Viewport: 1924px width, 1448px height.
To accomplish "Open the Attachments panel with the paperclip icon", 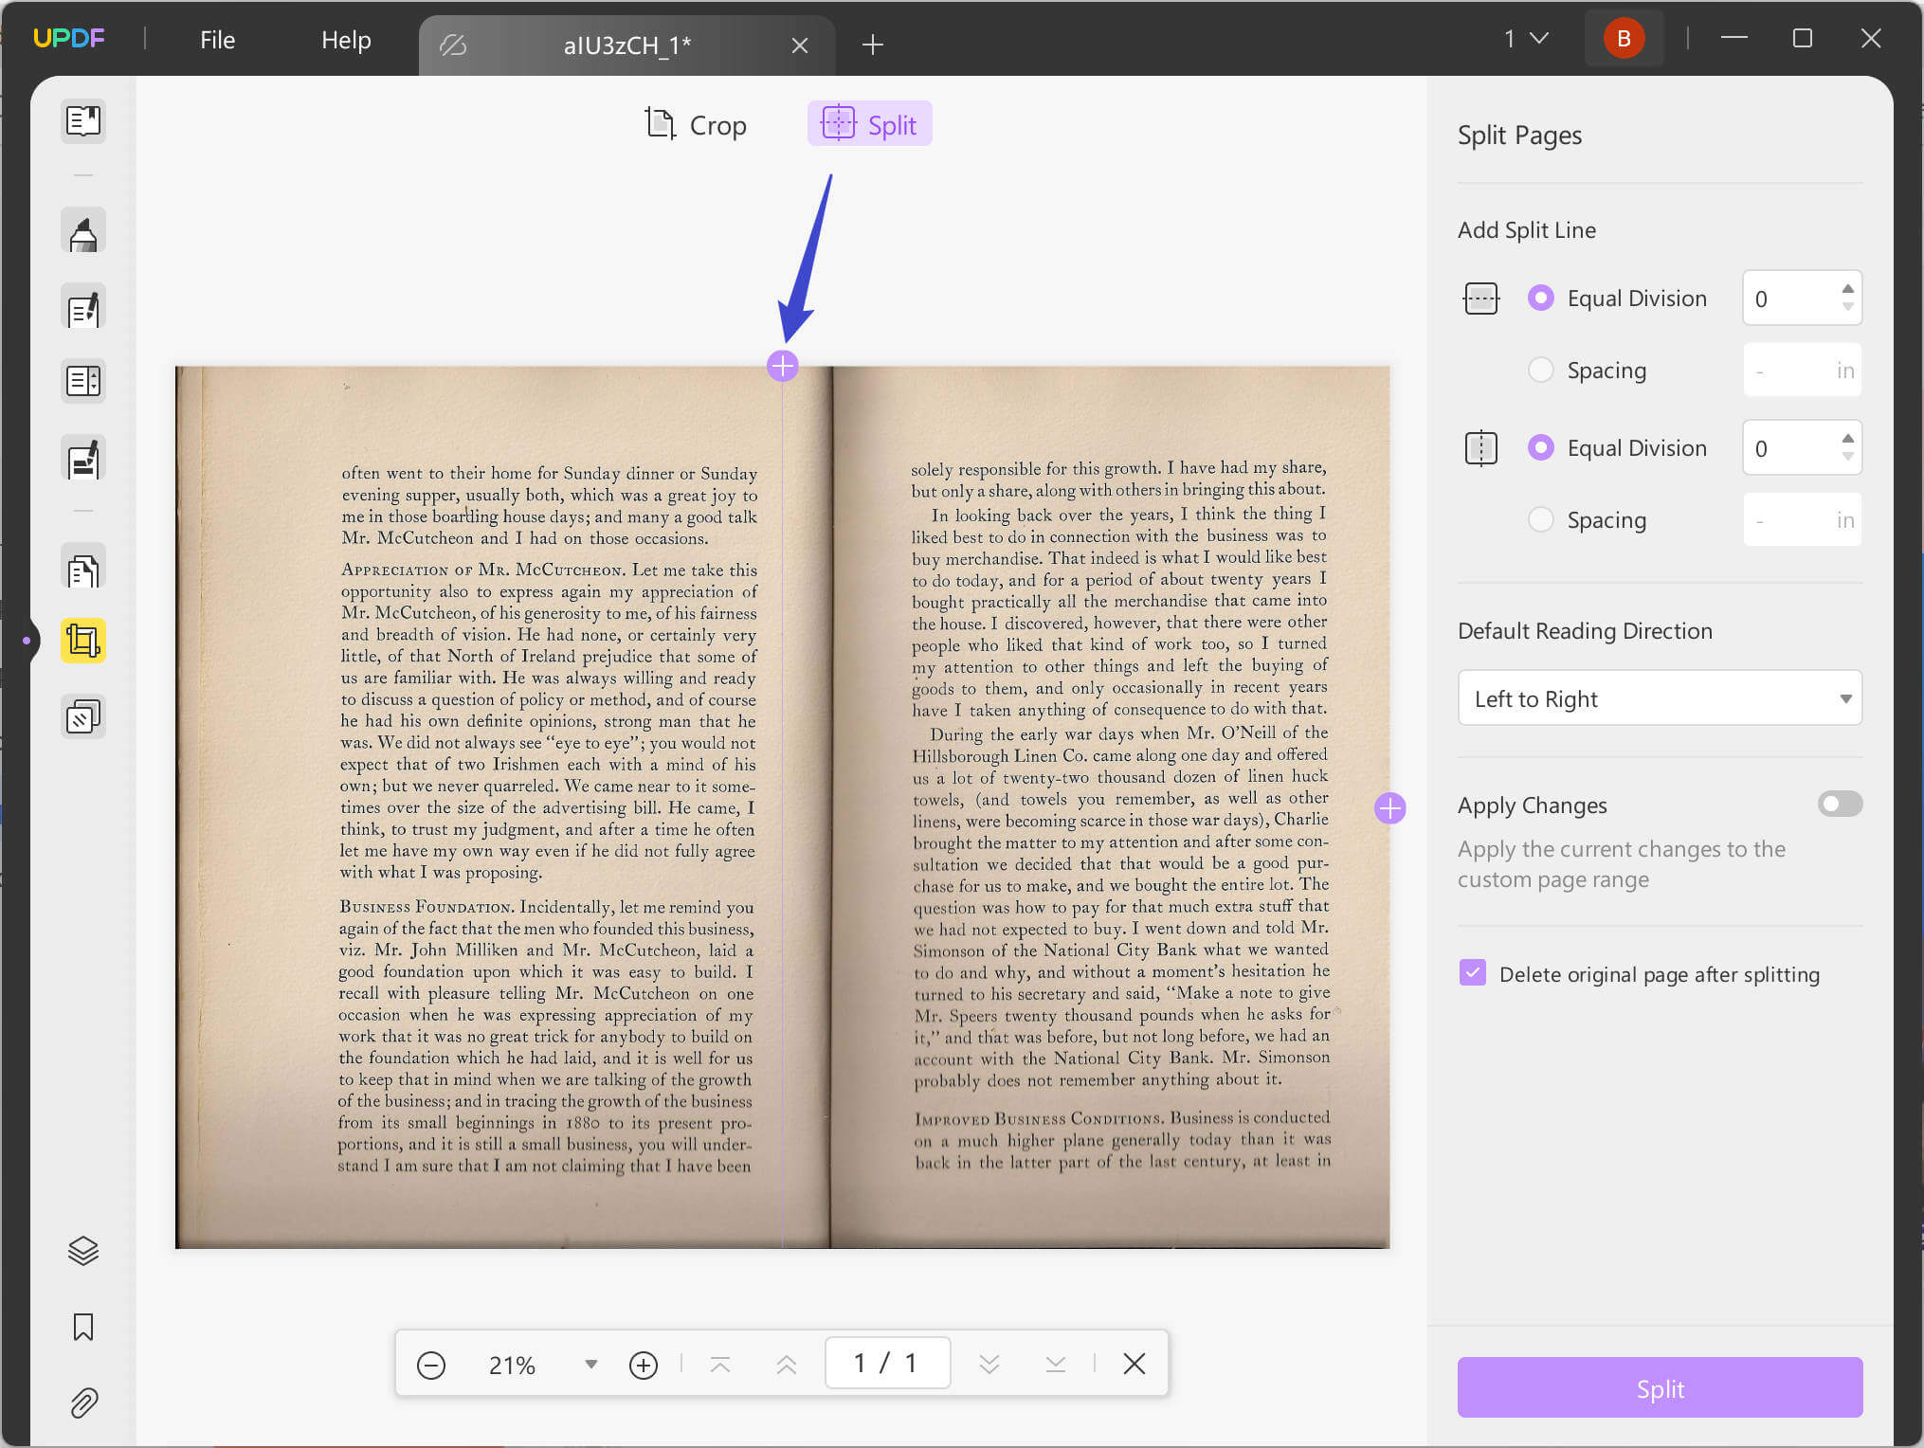I will tap(83, 1403).
